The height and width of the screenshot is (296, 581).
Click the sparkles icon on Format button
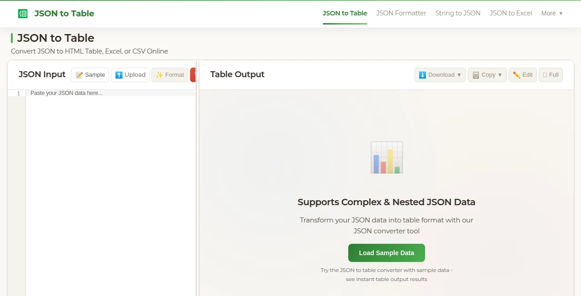(160, 74)
